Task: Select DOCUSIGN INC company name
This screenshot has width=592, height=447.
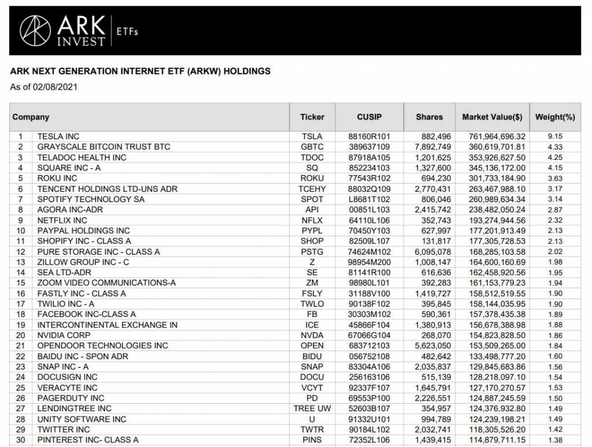Action: 67,377
